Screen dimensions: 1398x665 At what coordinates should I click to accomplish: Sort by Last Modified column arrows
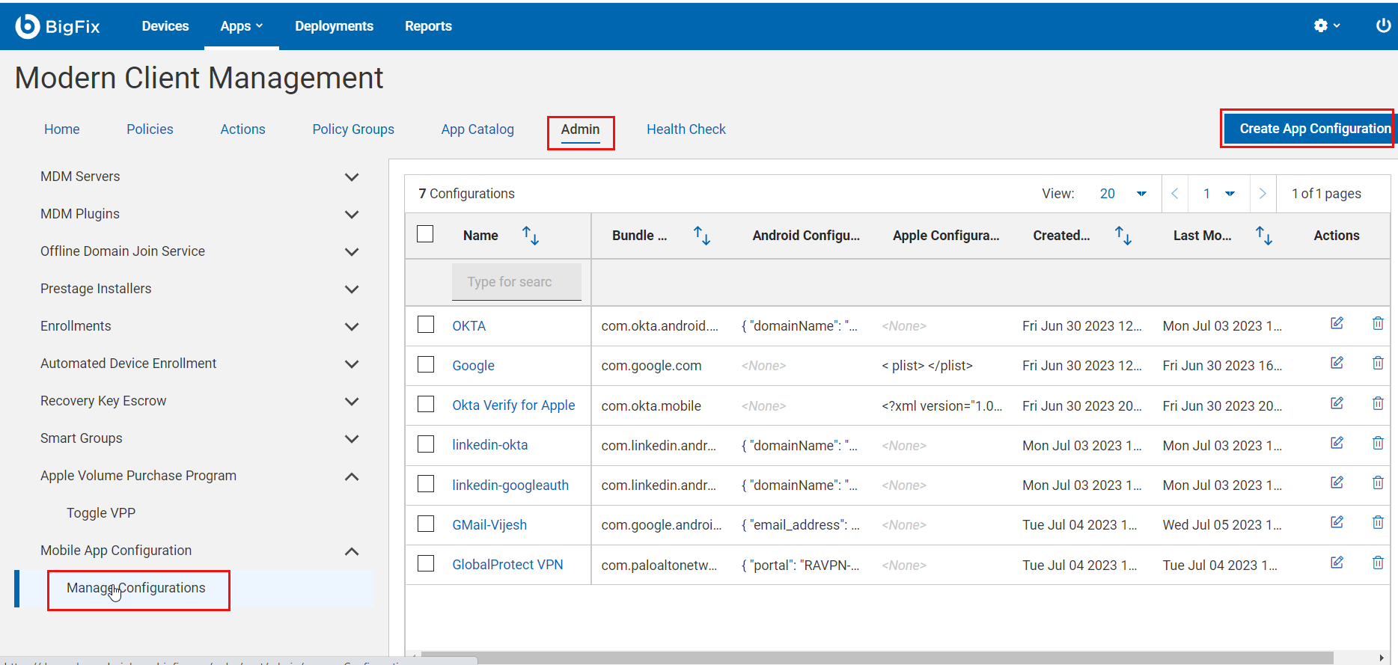coord(1263,236)
